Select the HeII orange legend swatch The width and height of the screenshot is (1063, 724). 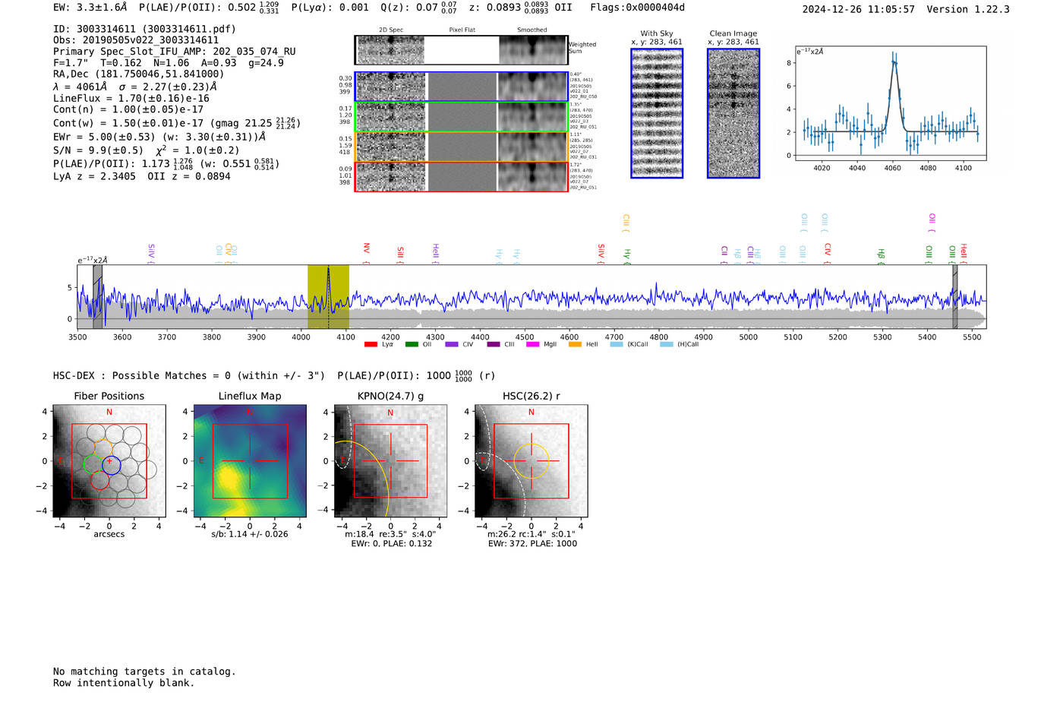[x=575, y=344]
